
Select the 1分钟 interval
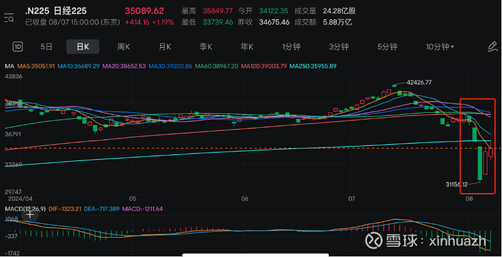(x=291, y=47)
